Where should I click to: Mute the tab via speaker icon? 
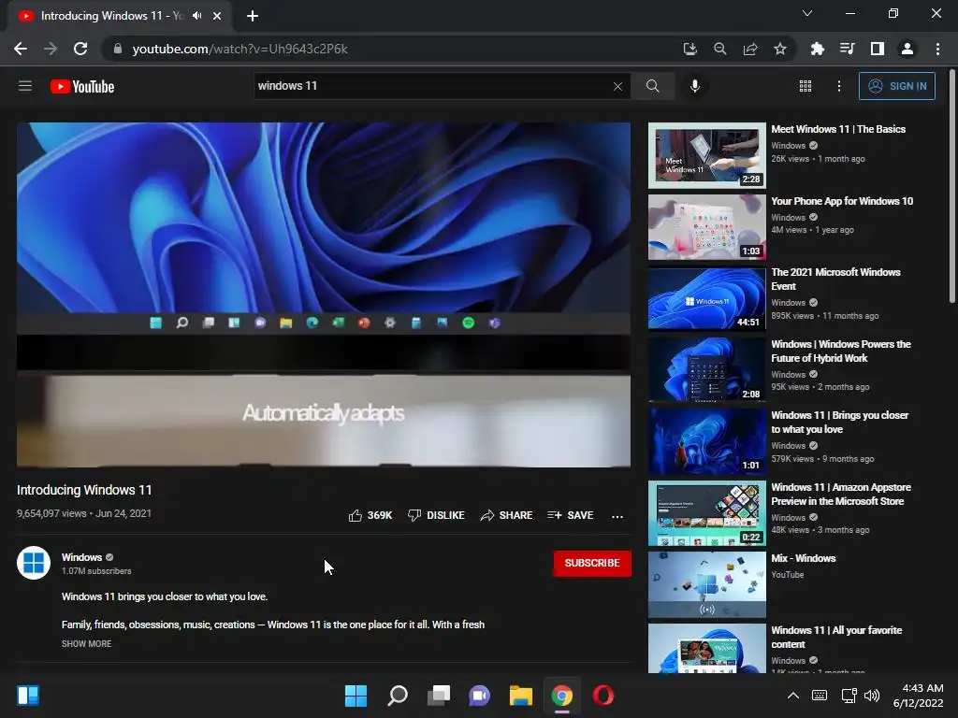[x=196, y=16]
